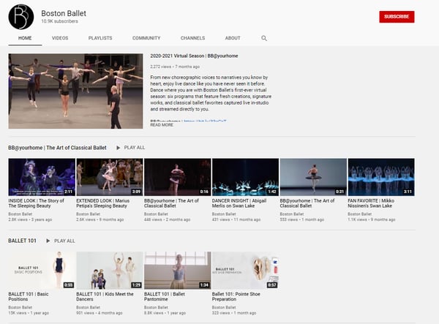This screenshot has height=324, width=439.
Task: Click the Boston Ballet channel name header
Action: pyautogui.click(x=64, y=13)
